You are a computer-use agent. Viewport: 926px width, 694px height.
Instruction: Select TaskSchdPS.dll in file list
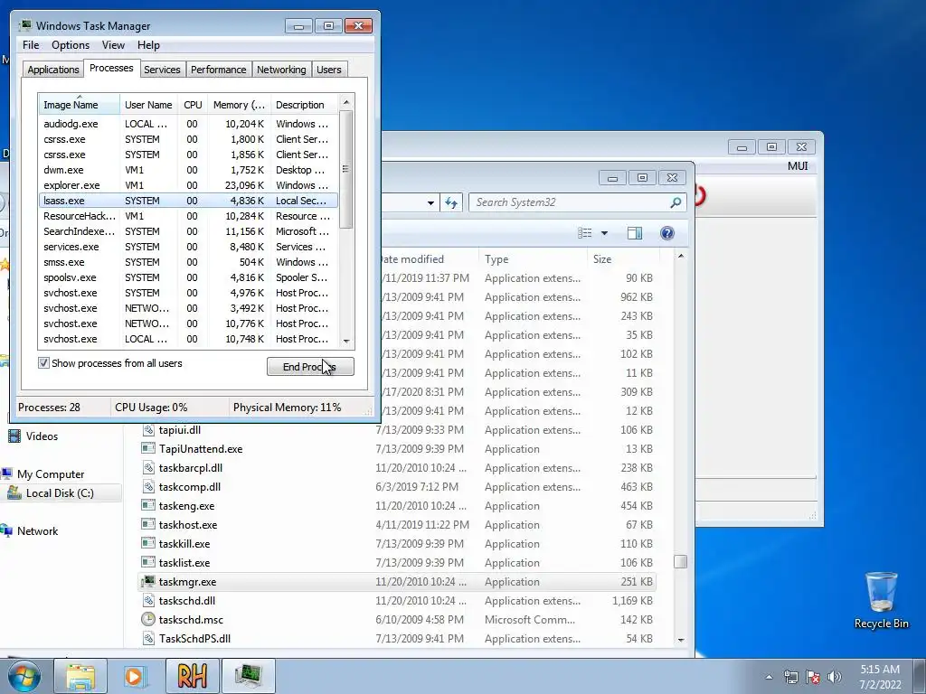(x=397, y=639)
